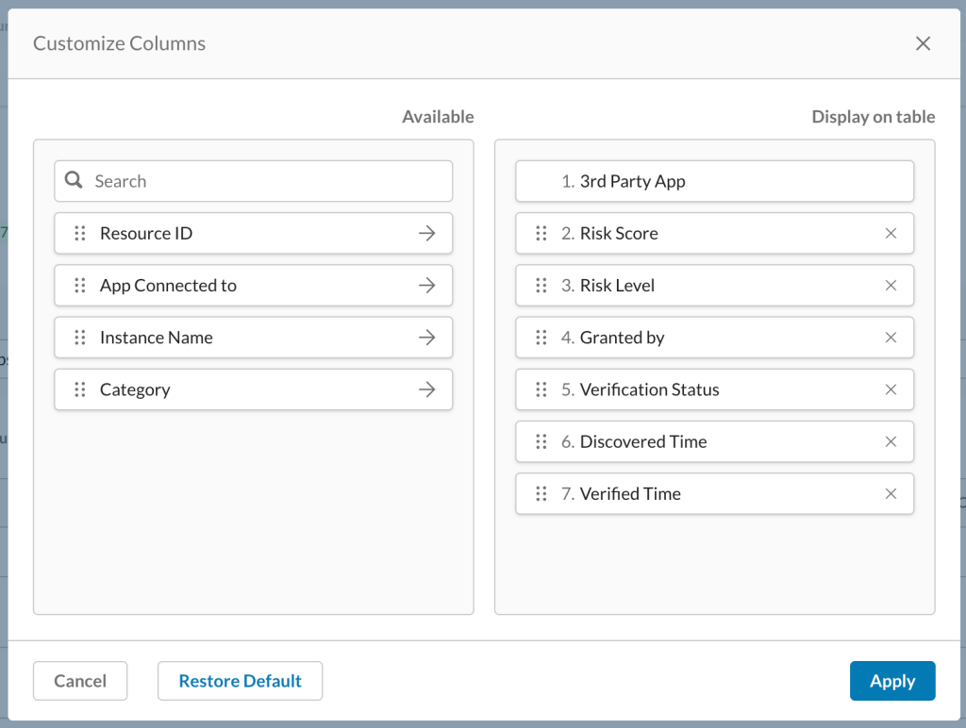Grab the Discovered Time drag handle
966x728 pixels.
click(541, 441)
